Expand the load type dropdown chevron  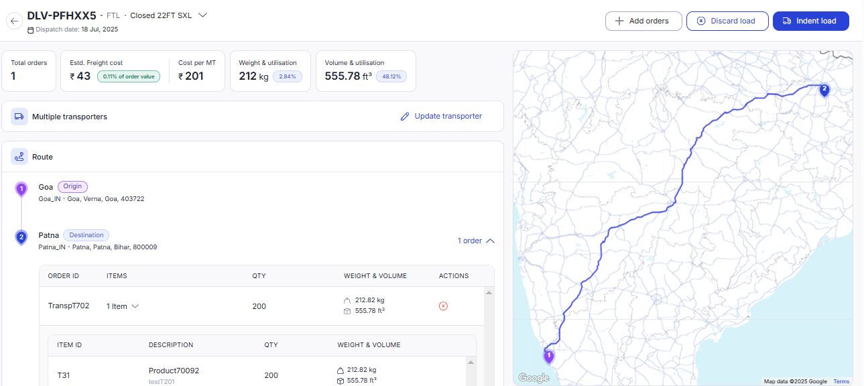pyautogui.click(x=203, y=15)
